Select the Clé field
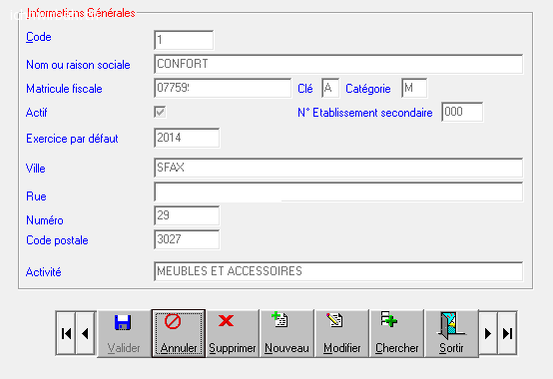Image resolution: width=553 pixels, height=379 pixels. click(x=330, y=88)
